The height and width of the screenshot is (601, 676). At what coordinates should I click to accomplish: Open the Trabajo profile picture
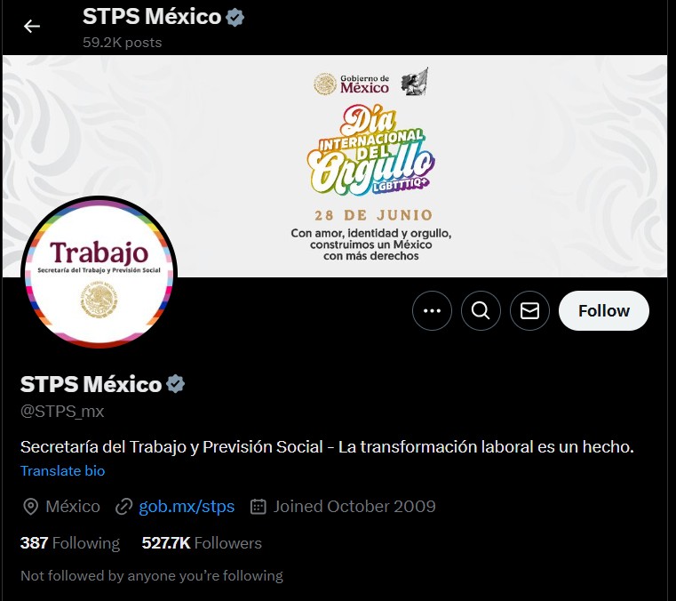[99, 273]
